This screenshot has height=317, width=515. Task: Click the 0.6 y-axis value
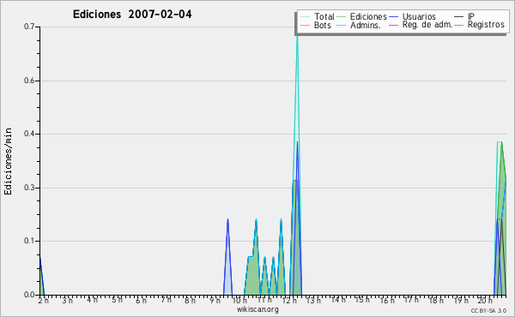29,81
